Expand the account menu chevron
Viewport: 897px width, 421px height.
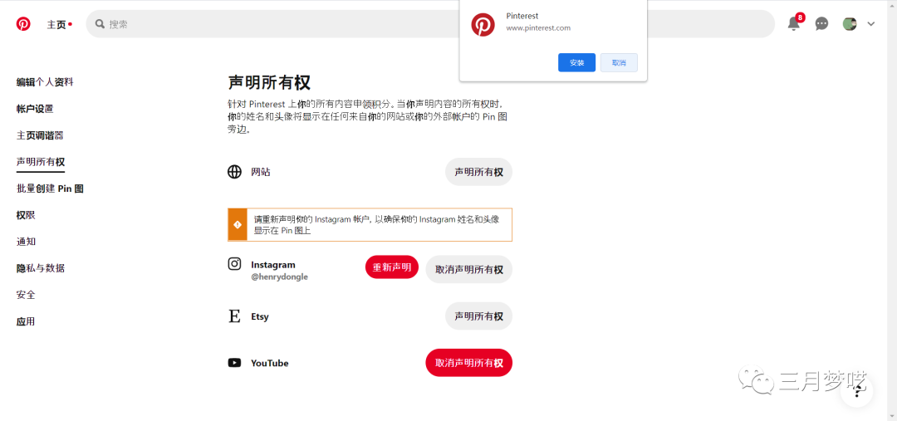tap(870, 24)
